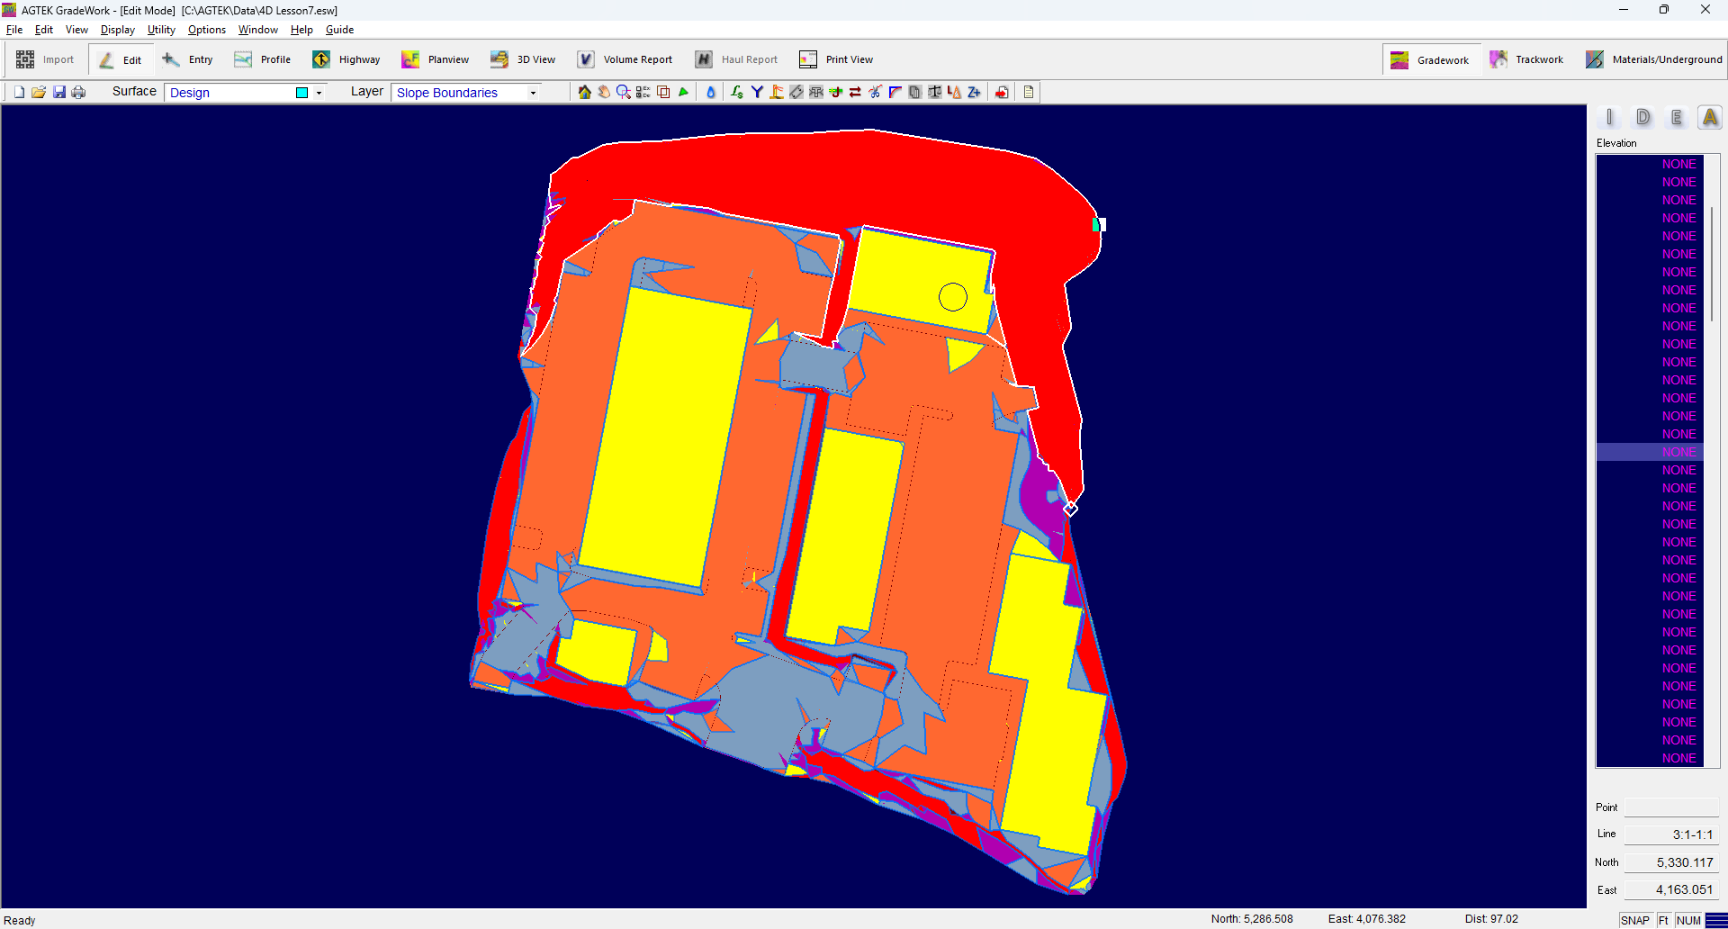
Task: Open the Volume Report view
Action: pyautogui.click(x=625, y=59)
